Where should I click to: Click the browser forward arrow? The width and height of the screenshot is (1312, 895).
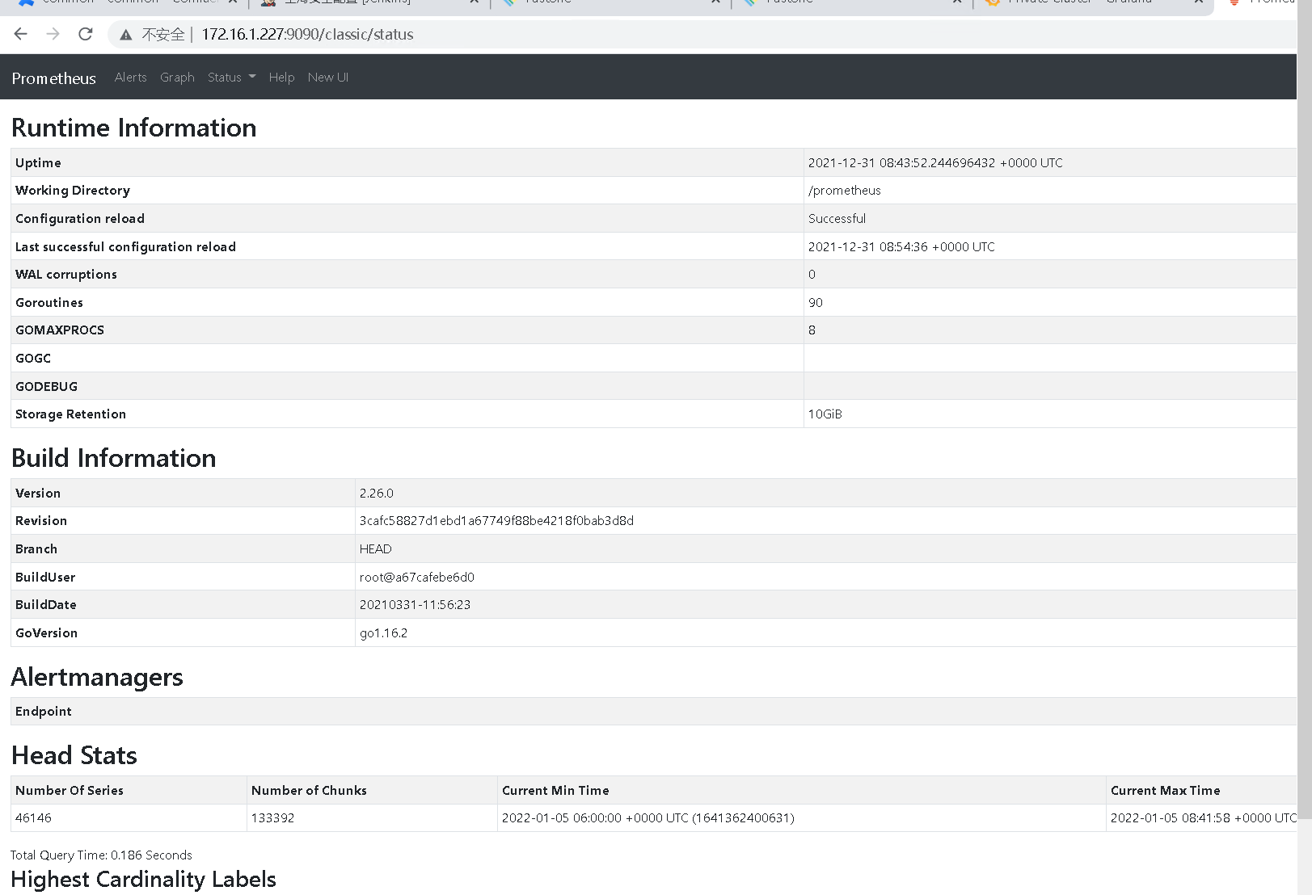click(x=53, y=34)
